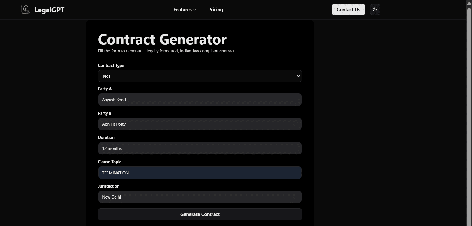The height and width of the screenshot is (226, 472).
Task: Click the Party B name input
Action: (200, 124)
